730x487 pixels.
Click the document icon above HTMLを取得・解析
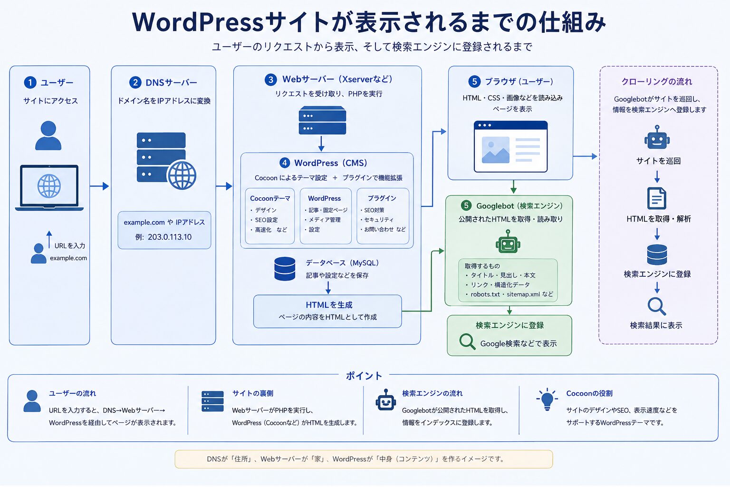click(657, 198)
